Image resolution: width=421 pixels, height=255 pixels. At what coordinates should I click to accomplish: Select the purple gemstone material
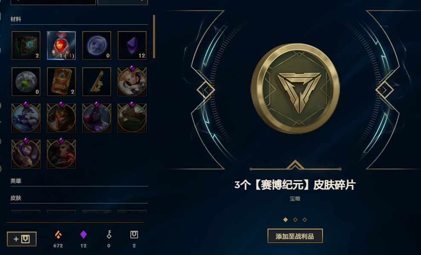click(132, 45)
